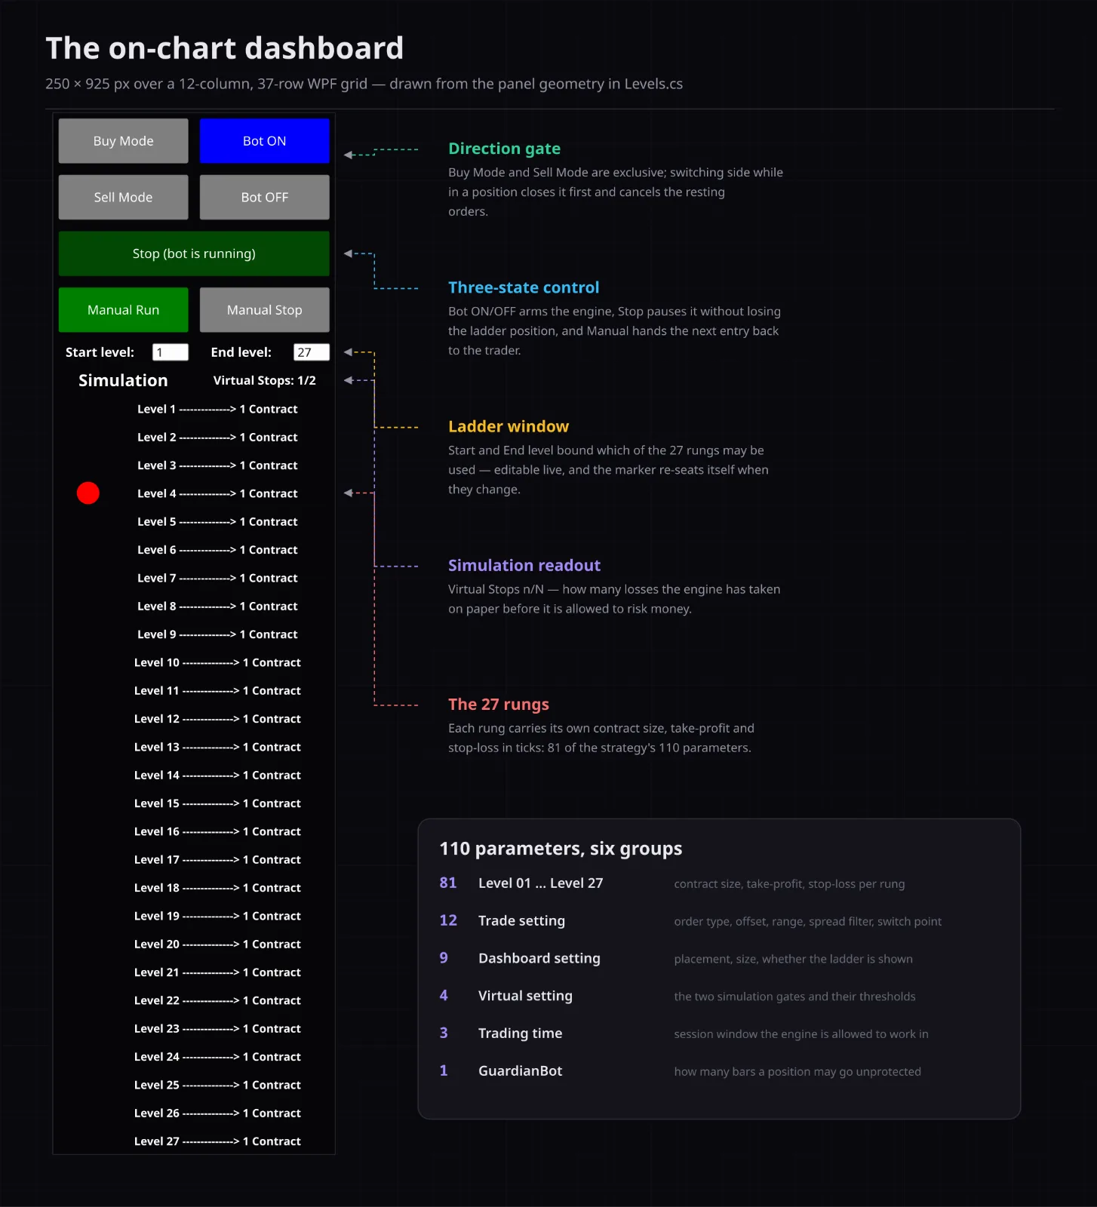1097x1207 pixels.
Task: Click '110 parameters, six groups' title
Action: [x=561, y=849]
